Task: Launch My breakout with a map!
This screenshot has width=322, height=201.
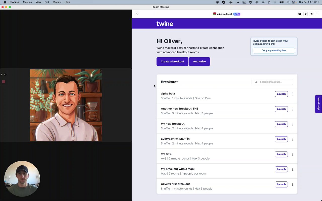Action: pos(281,169)
